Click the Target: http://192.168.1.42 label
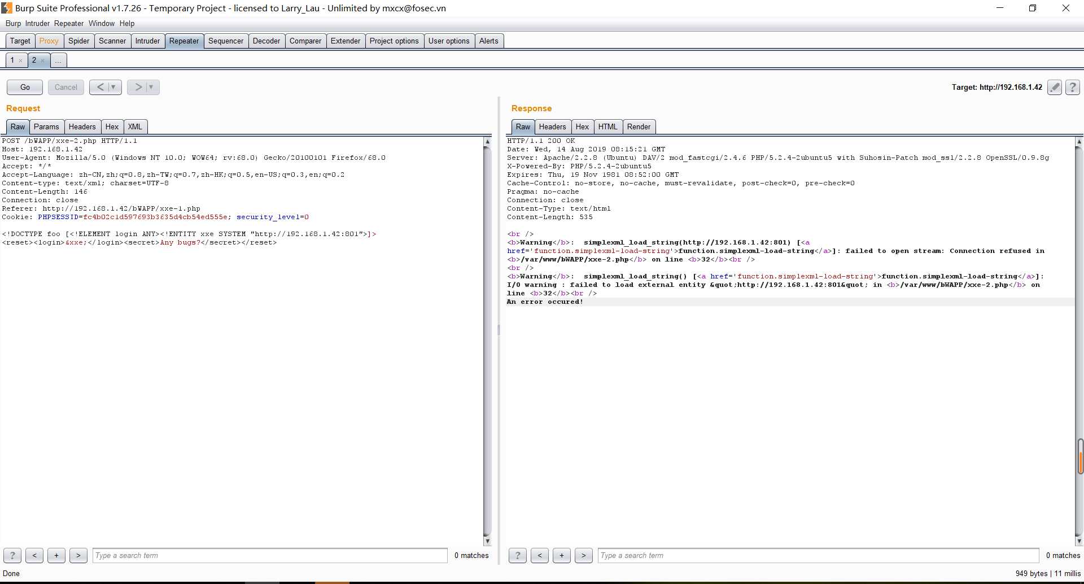Image resolution: width=1084 pixels, height=584 pixels. point(997,87)
